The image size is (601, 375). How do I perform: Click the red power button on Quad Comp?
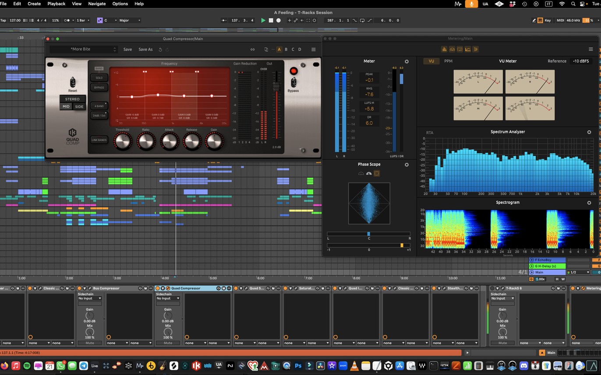coord(293,71)
